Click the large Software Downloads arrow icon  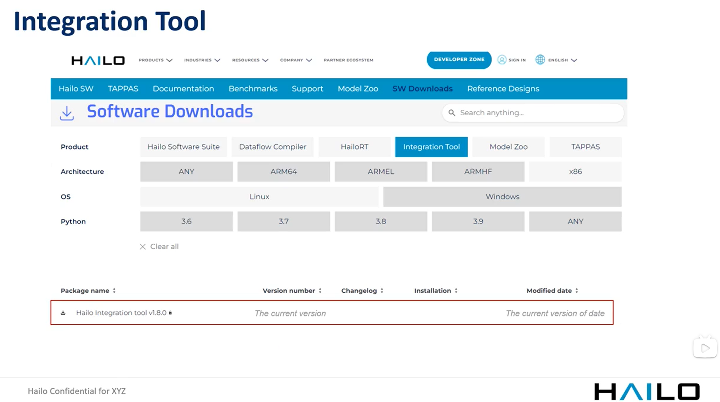point(67,113)
